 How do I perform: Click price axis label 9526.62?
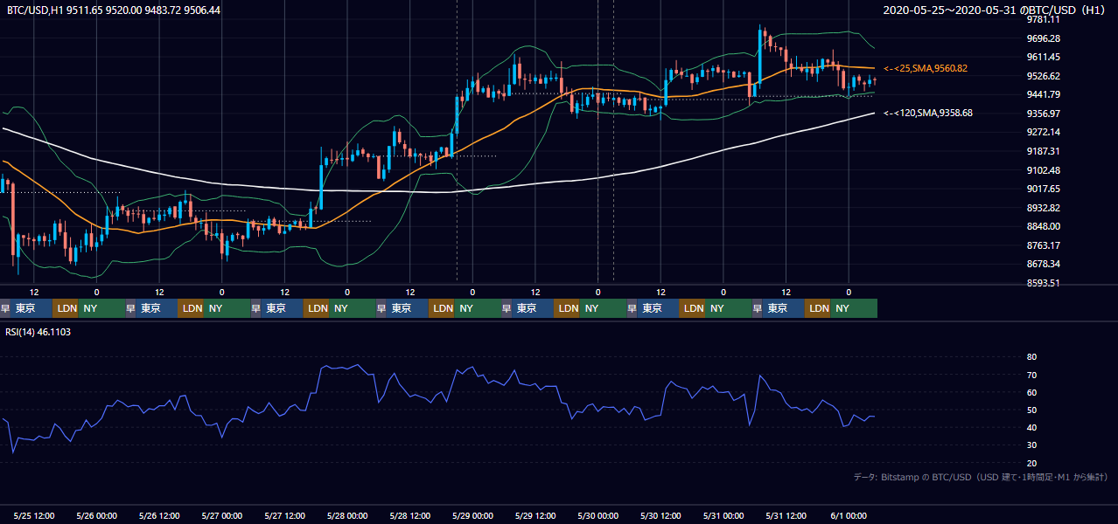click(x=1044, y=76)
